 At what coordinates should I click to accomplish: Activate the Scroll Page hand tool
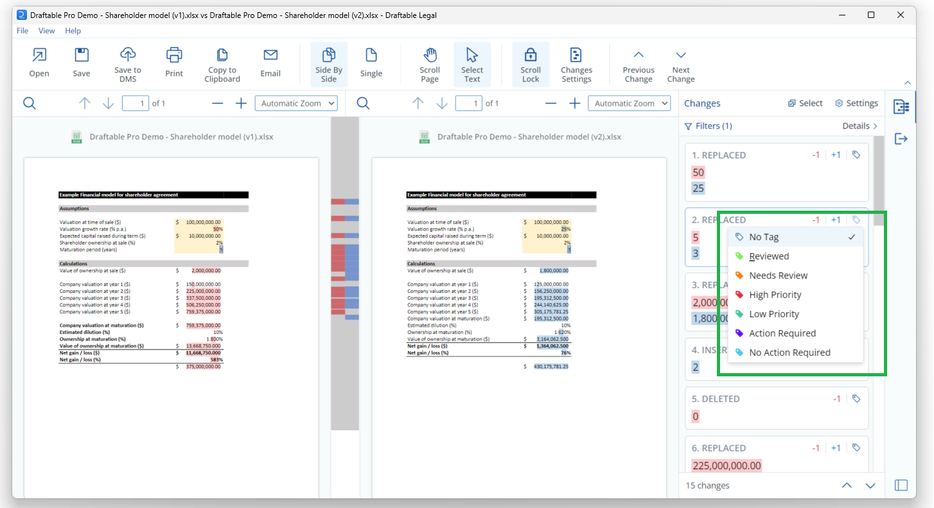430,64
